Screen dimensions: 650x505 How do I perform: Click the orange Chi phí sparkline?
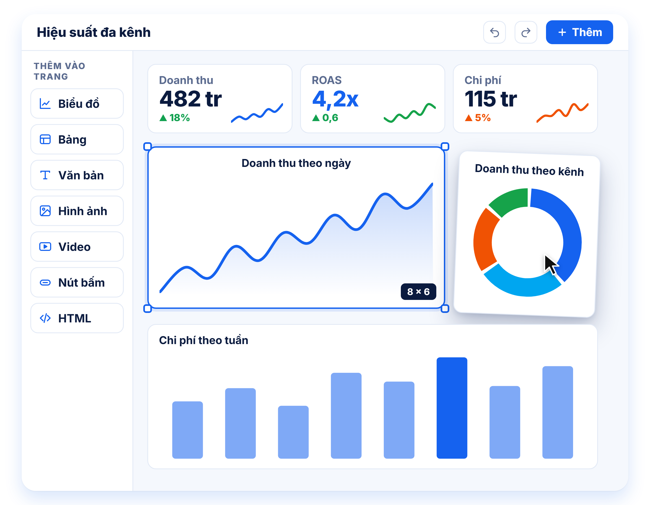click(x=562, y=113)
